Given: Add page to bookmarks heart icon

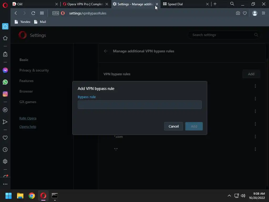Looking at the screenshot, I should [x=245, y=13].
